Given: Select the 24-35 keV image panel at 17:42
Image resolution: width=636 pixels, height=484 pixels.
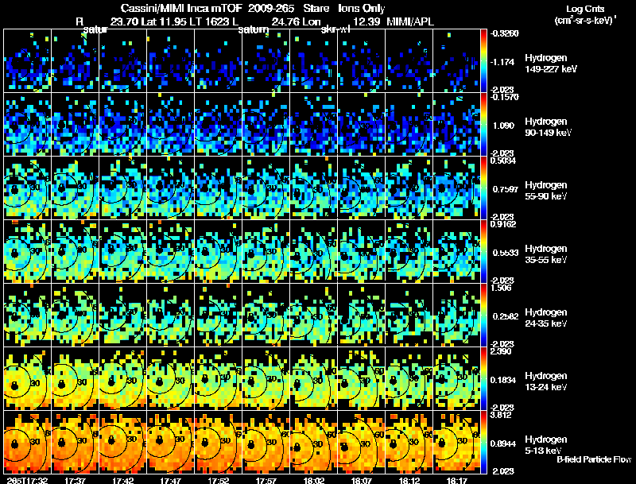Looking at the screenshot, I should click(x=123, y=315).
